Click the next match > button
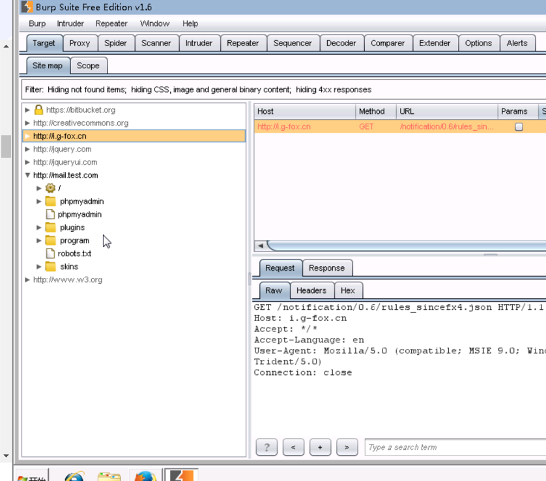The width and height of the screenshot is (546, 481). (x=347, y=447)
